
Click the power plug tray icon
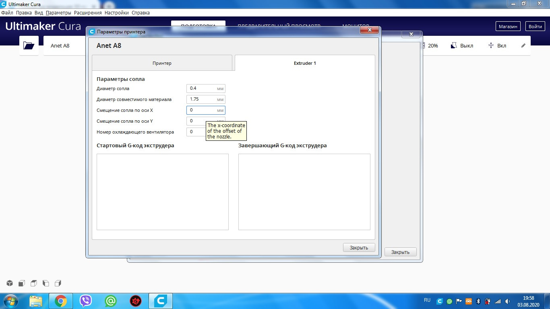488,301
